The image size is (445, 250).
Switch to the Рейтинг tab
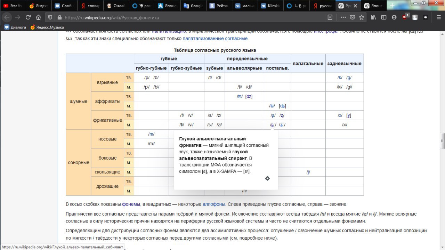tap(219, 6)
